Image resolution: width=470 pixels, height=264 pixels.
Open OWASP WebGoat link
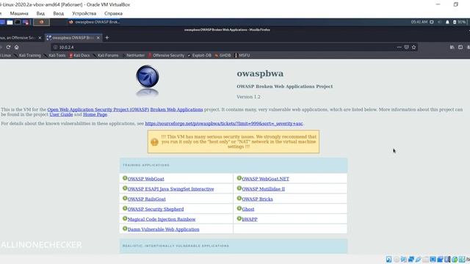click(146, 179)
